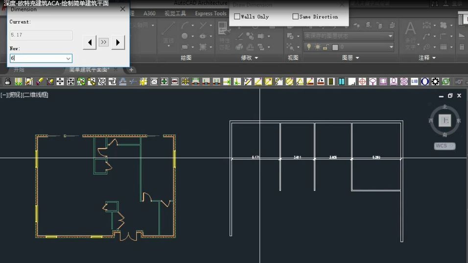Screen dimensions: 468x263
Task: Click the 视图 panel title
Action: point(293,58)
